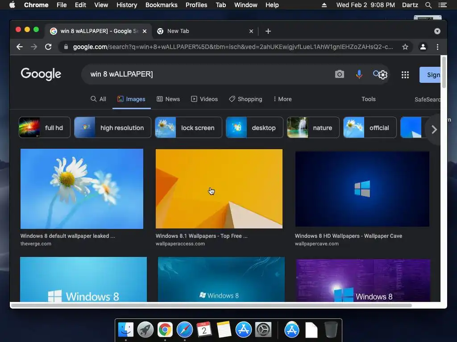Bookmark this page with the star icon

tap(405, 47)
